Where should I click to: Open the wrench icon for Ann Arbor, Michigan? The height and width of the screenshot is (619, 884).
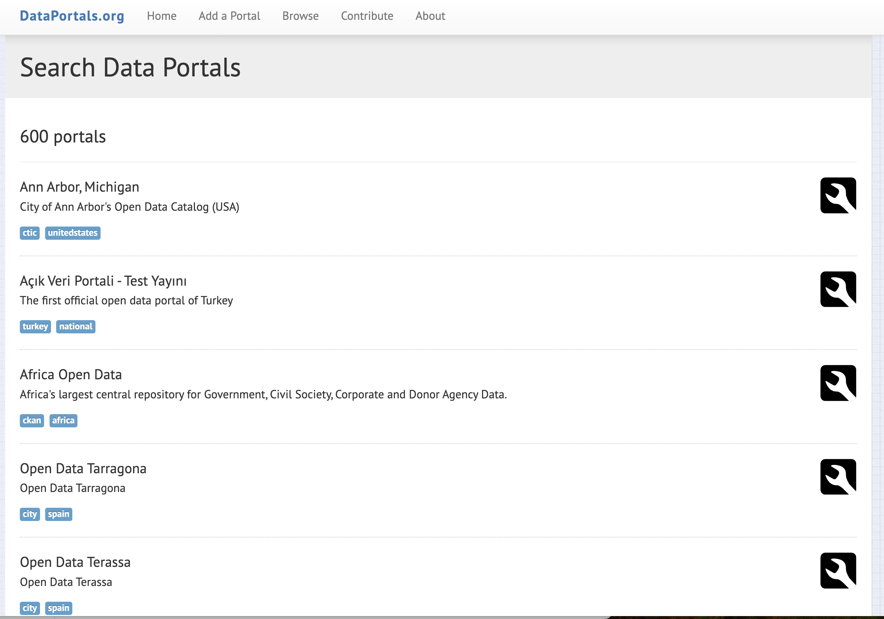(838, 196)
